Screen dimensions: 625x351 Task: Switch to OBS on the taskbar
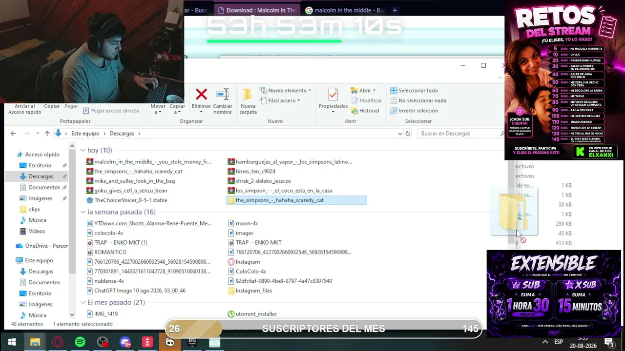point(103,342)
